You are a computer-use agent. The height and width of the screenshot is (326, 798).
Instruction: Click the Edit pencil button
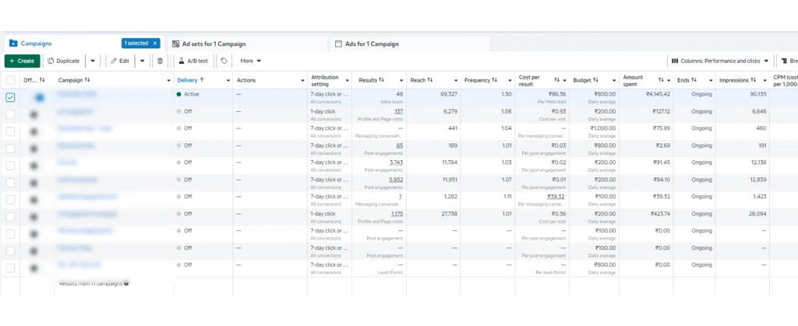(x=119, y=61)
